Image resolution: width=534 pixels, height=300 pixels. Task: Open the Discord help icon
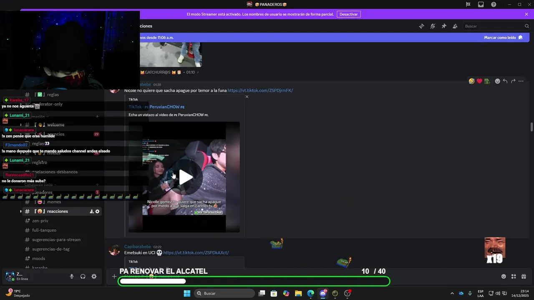494,5
